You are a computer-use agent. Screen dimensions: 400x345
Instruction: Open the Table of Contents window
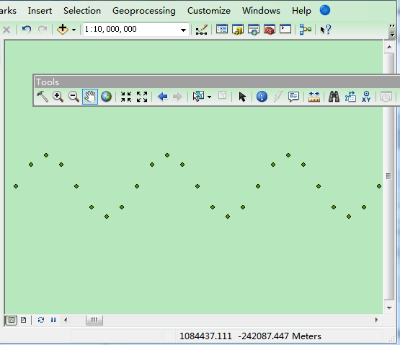coord(222,29)
